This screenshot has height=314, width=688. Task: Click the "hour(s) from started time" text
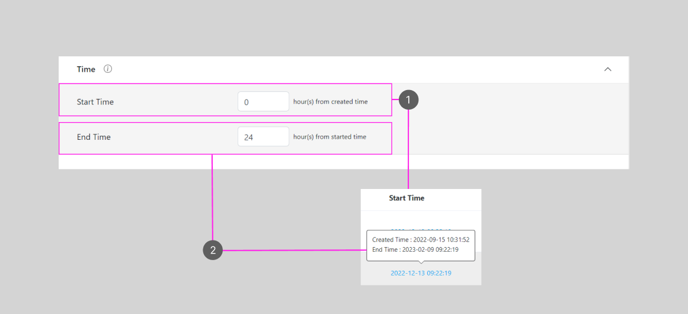pyautogui.click(x=329, y=137)
